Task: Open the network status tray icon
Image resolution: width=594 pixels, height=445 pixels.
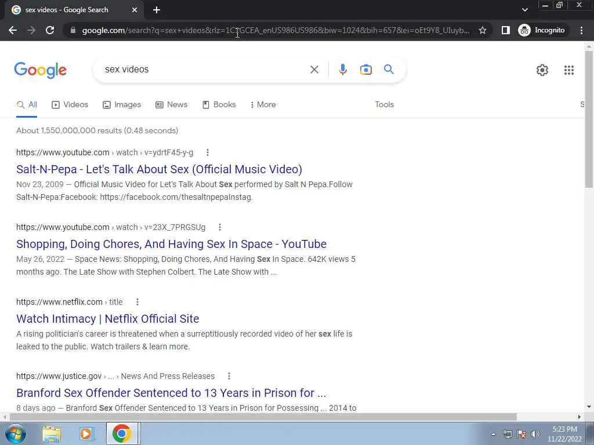Action: pyautogui.click(x=507, y=434)
